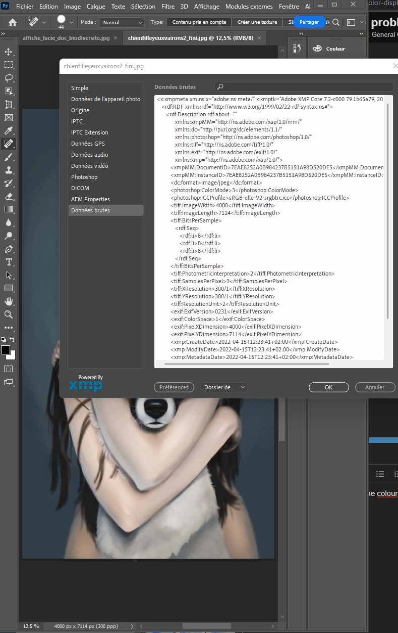This screenshot has height=633, width=398.
Task: Click the foreground color swatch
Action: (x=6, y=349)
